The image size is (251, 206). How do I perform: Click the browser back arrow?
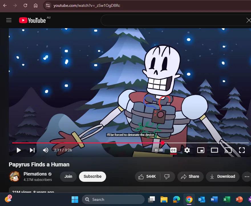coord(5,5)
